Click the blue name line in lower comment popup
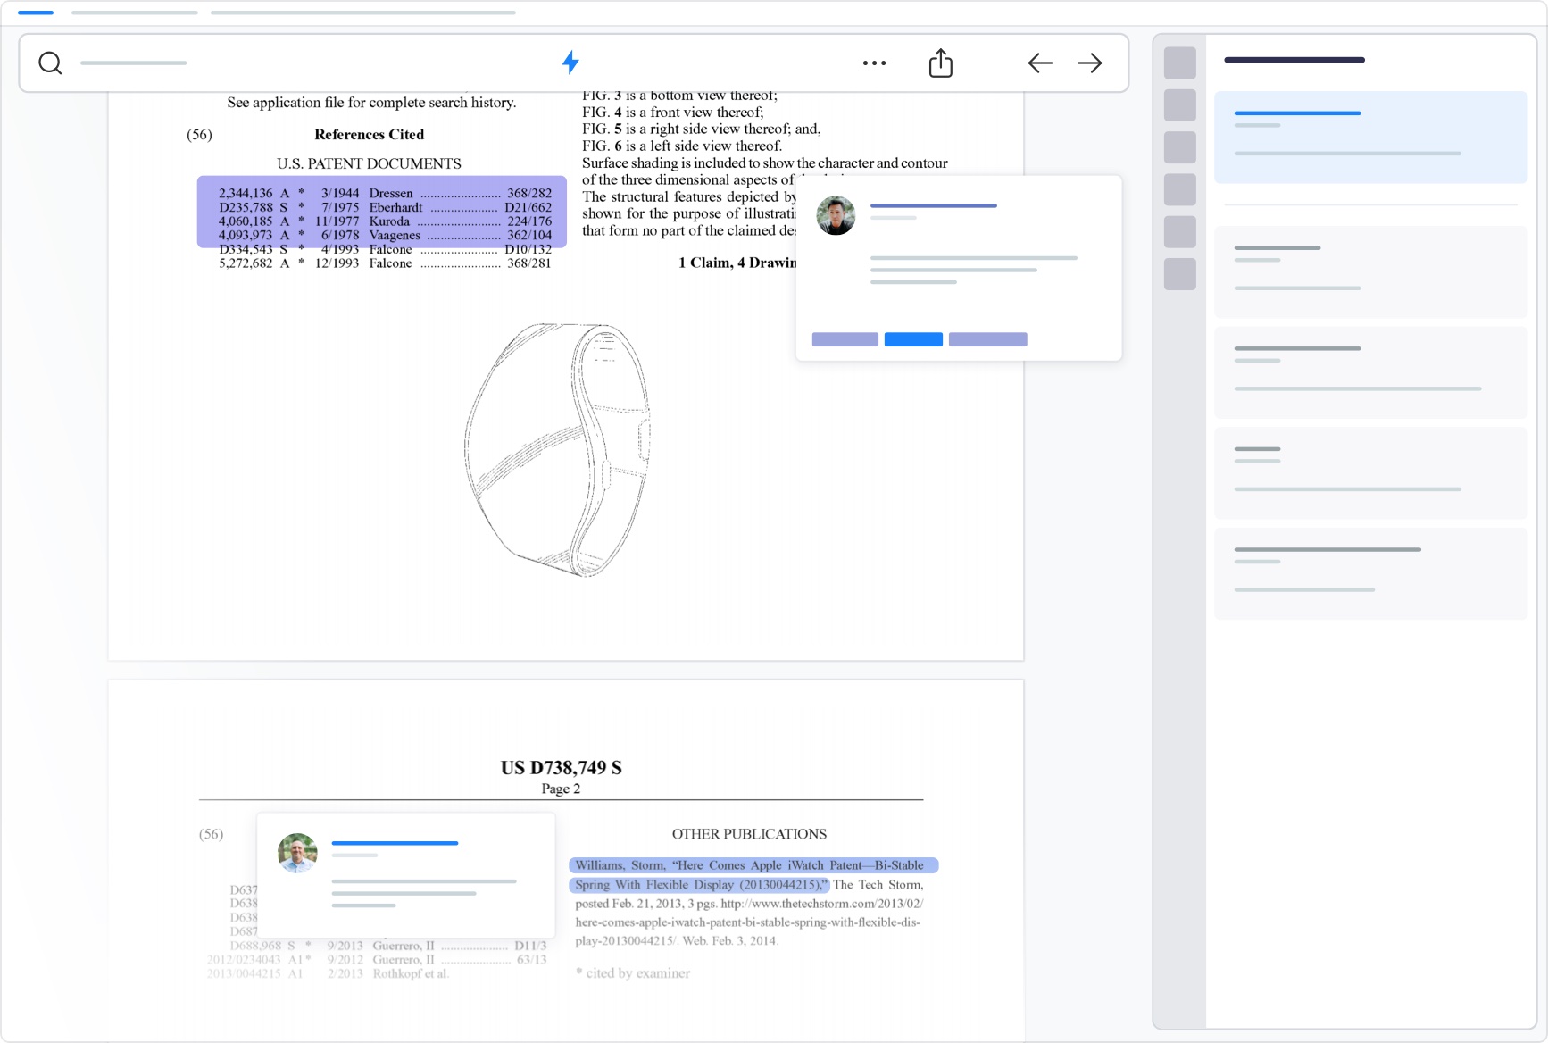The width and height of the screenshot is (1548, 1043). click(395, 843)
